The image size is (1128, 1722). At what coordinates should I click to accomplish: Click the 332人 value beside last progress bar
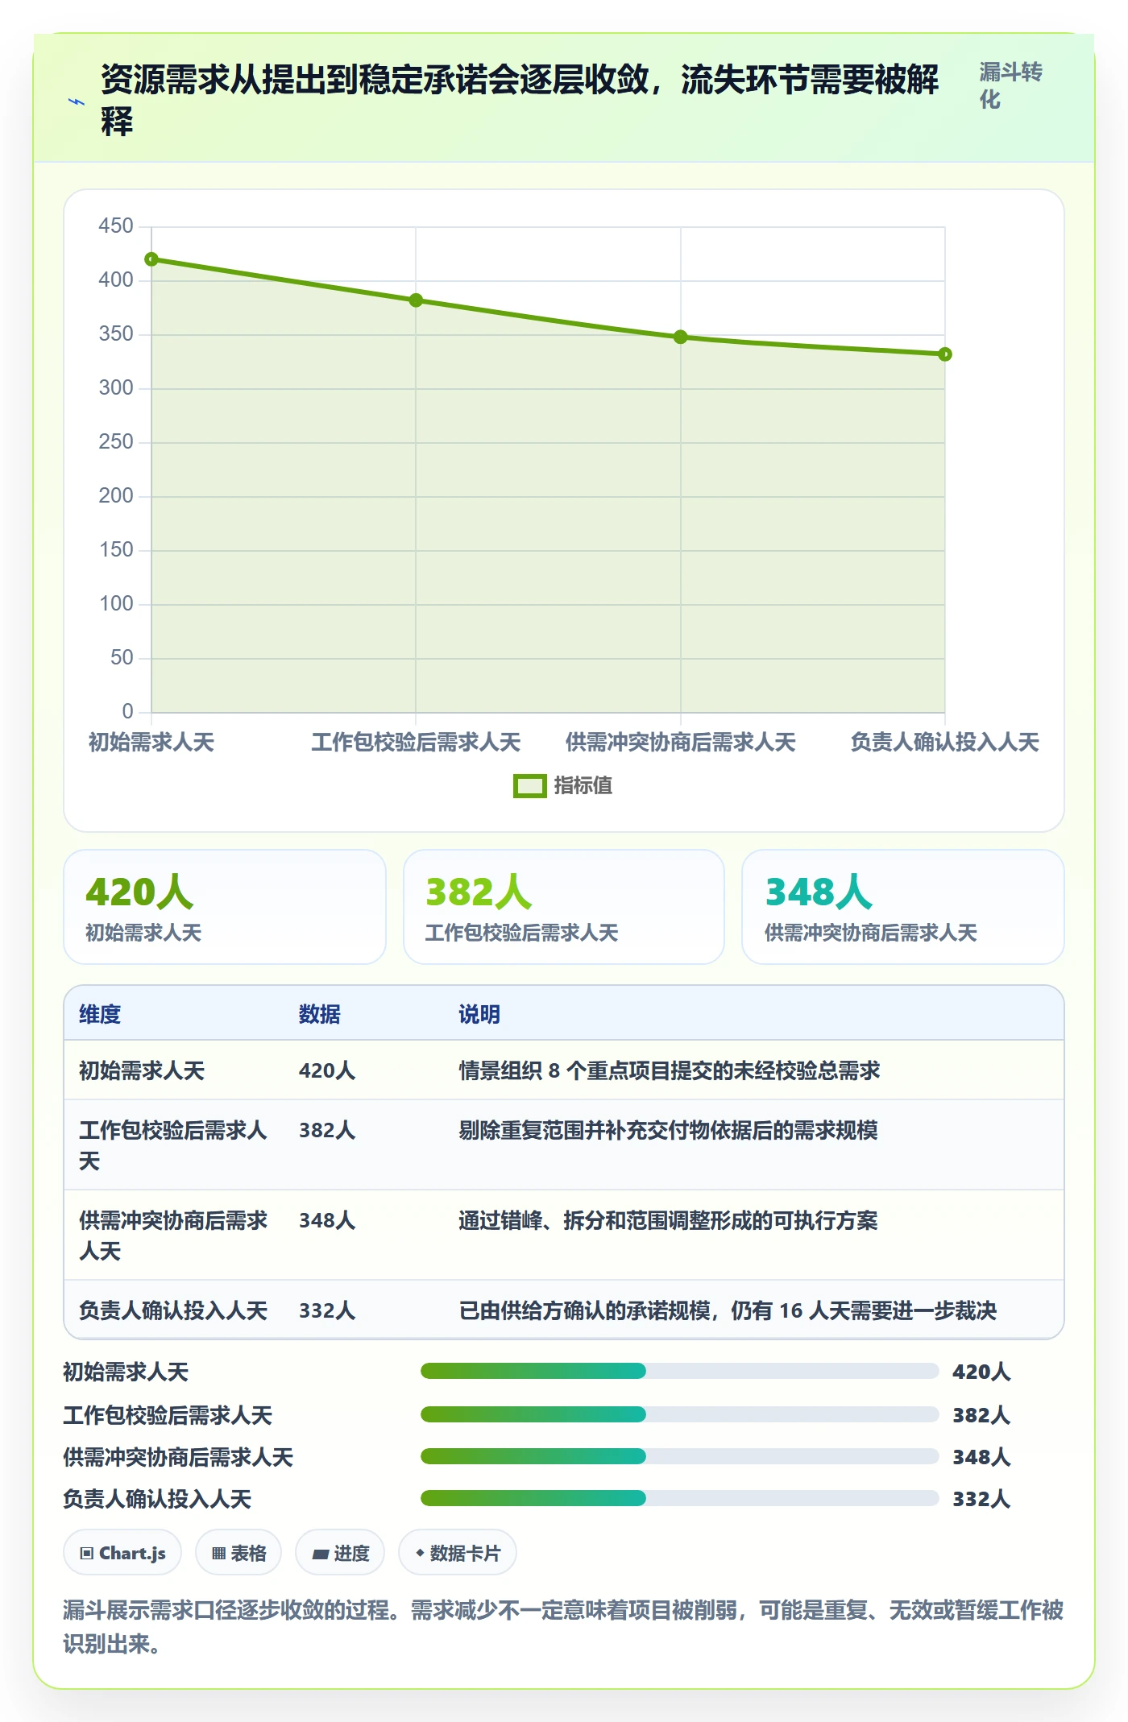click(x=981, y=1499)
